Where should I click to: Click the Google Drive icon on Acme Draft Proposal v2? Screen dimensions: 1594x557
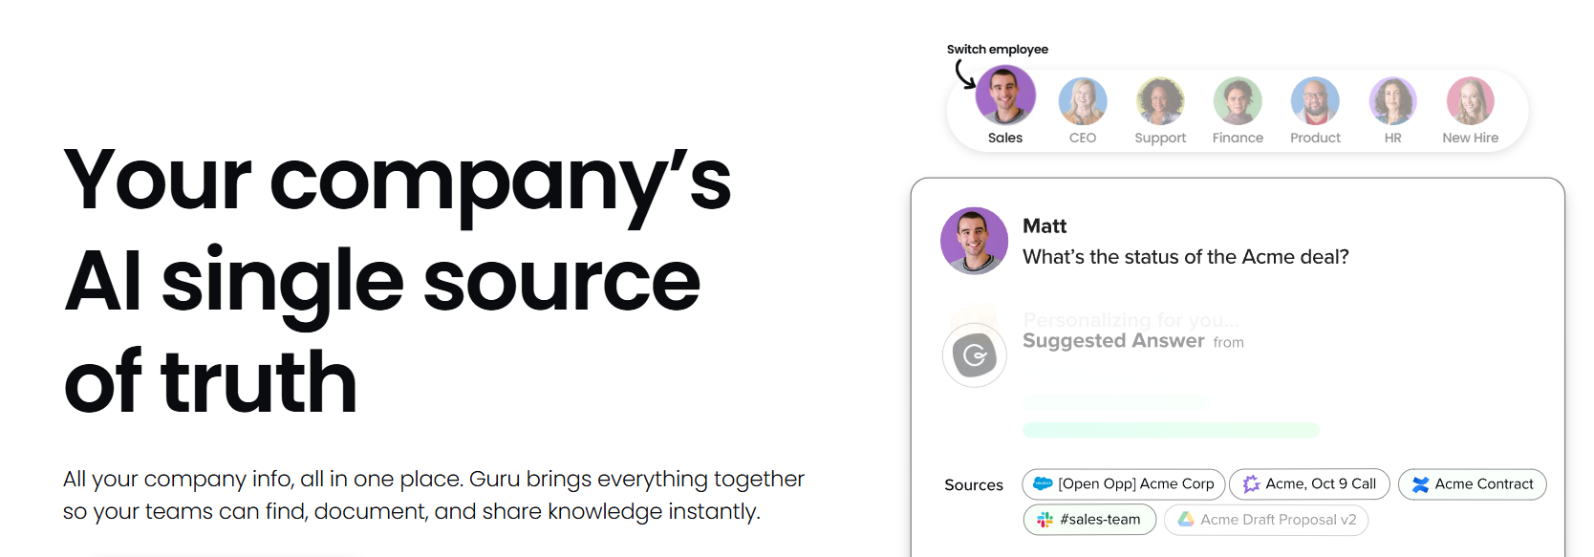coord(1185,520)
